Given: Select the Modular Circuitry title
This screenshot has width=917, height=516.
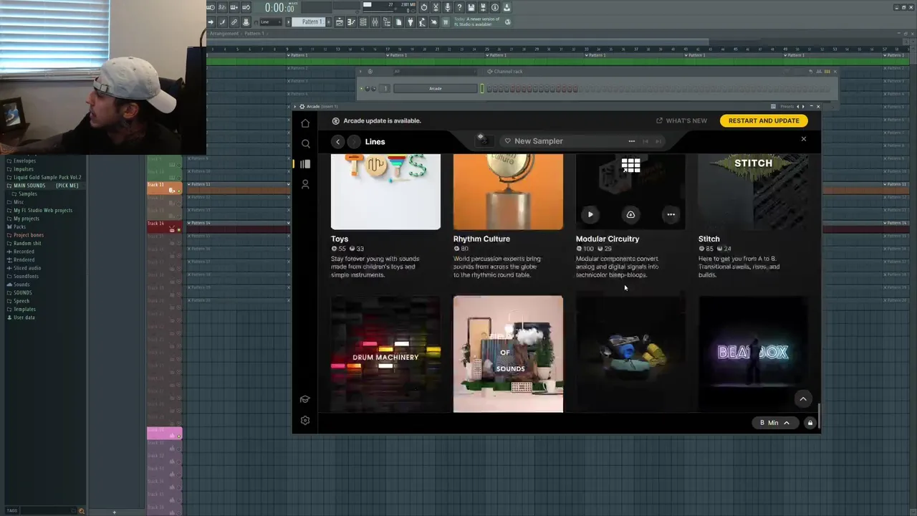Looking at the screenshot, I should 608,239.
